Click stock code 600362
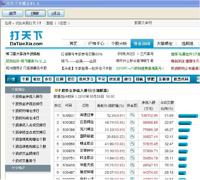200x180 pixels. [x=69, y=122]
